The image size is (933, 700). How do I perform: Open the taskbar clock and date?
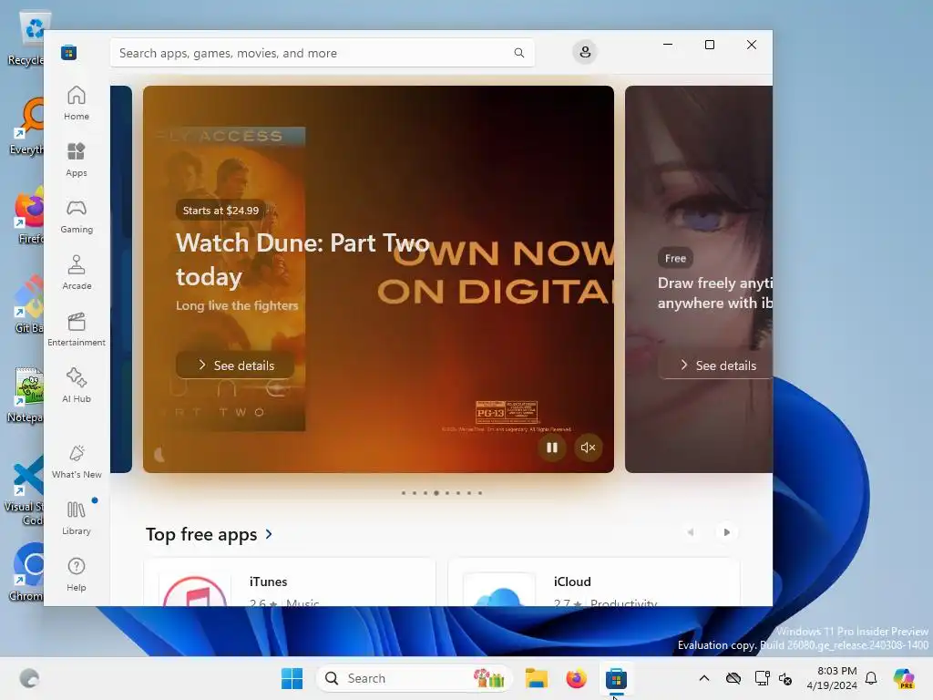832,678
